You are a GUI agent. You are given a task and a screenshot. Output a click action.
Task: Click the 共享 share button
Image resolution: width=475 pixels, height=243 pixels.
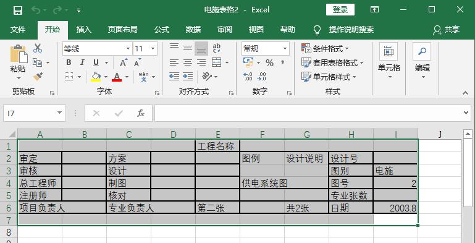pyautogui.click(x=447, y=30)
